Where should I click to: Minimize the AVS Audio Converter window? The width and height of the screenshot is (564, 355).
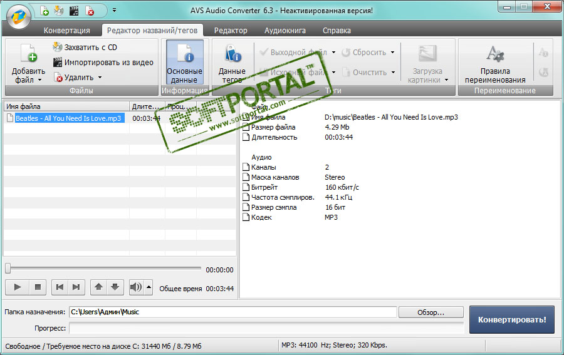click(x=507, y=7)
